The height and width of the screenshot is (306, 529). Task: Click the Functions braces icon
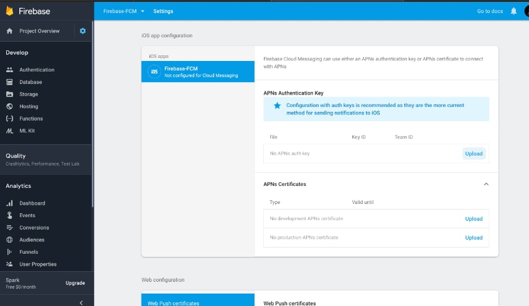pyautogui.click(x=9, y=119)
